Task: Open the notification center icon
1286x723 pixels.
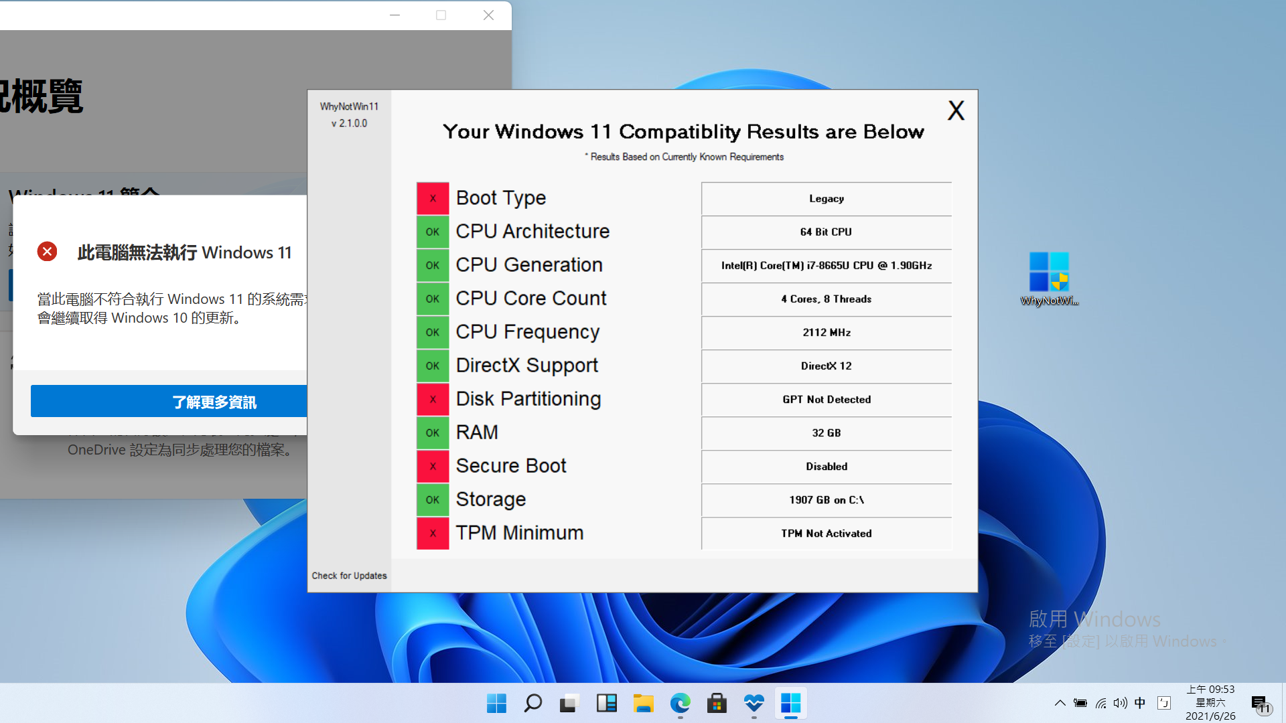Action: [1261, 704]
